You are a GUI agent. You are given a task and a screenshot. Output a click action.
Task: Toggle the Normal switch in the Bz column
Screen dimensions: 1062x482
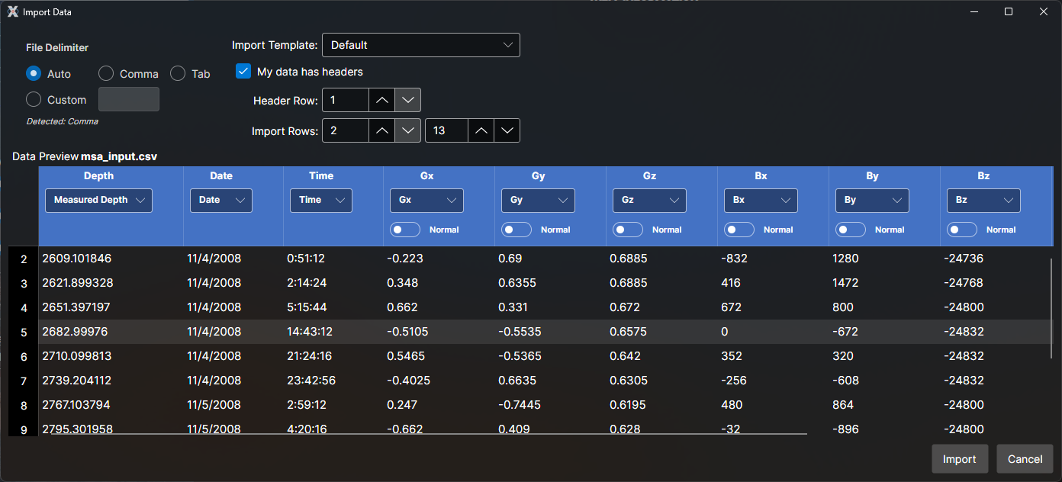point(962,229)
